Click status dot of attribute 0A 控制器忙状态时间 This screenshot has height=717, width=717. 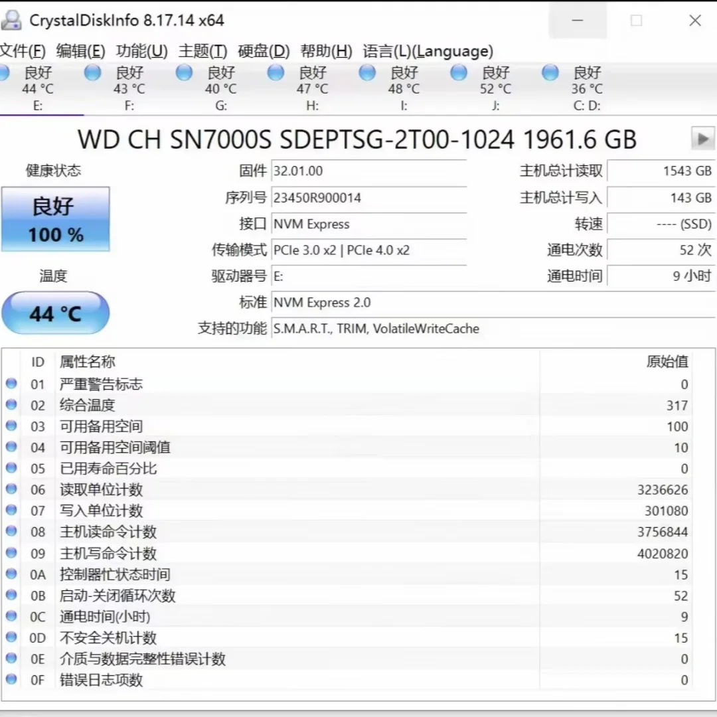11,574
